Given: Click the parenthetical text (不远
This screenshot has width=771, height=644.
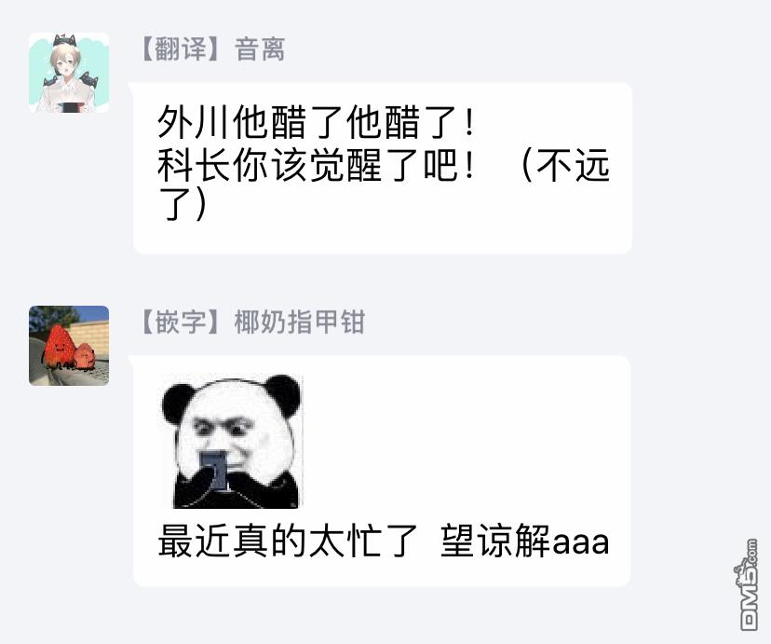Looking at the screenshot, I should click(x=564, y=164).
